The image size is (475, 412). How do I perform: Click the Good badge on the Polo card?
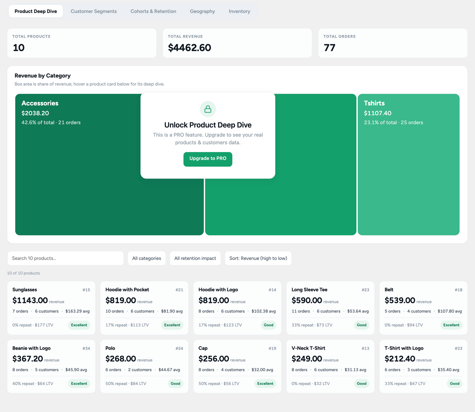176,384
